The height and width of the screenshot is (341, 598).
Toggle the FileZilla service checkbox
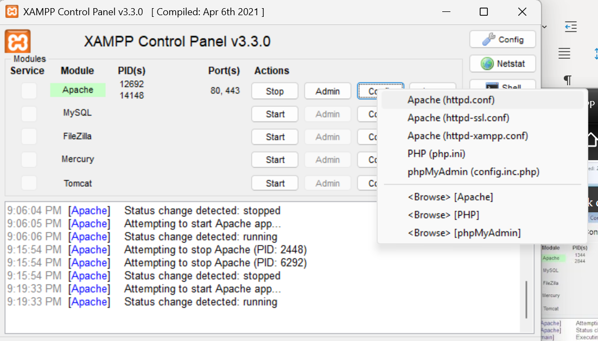point(29,136)
